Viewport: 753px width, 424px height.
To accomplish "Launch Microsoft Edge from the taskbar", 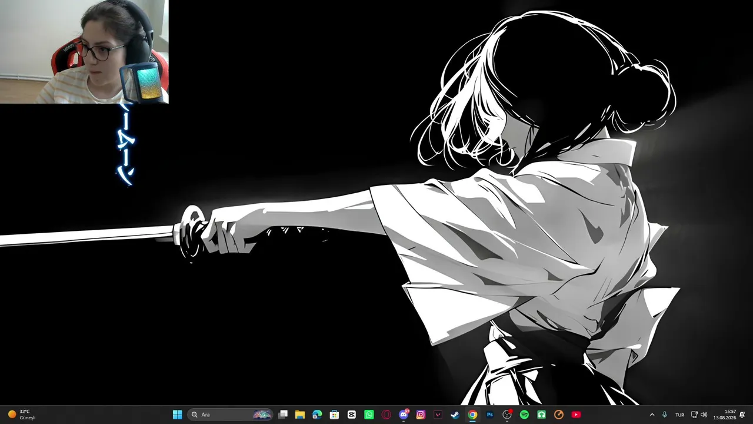I will 317,415.
